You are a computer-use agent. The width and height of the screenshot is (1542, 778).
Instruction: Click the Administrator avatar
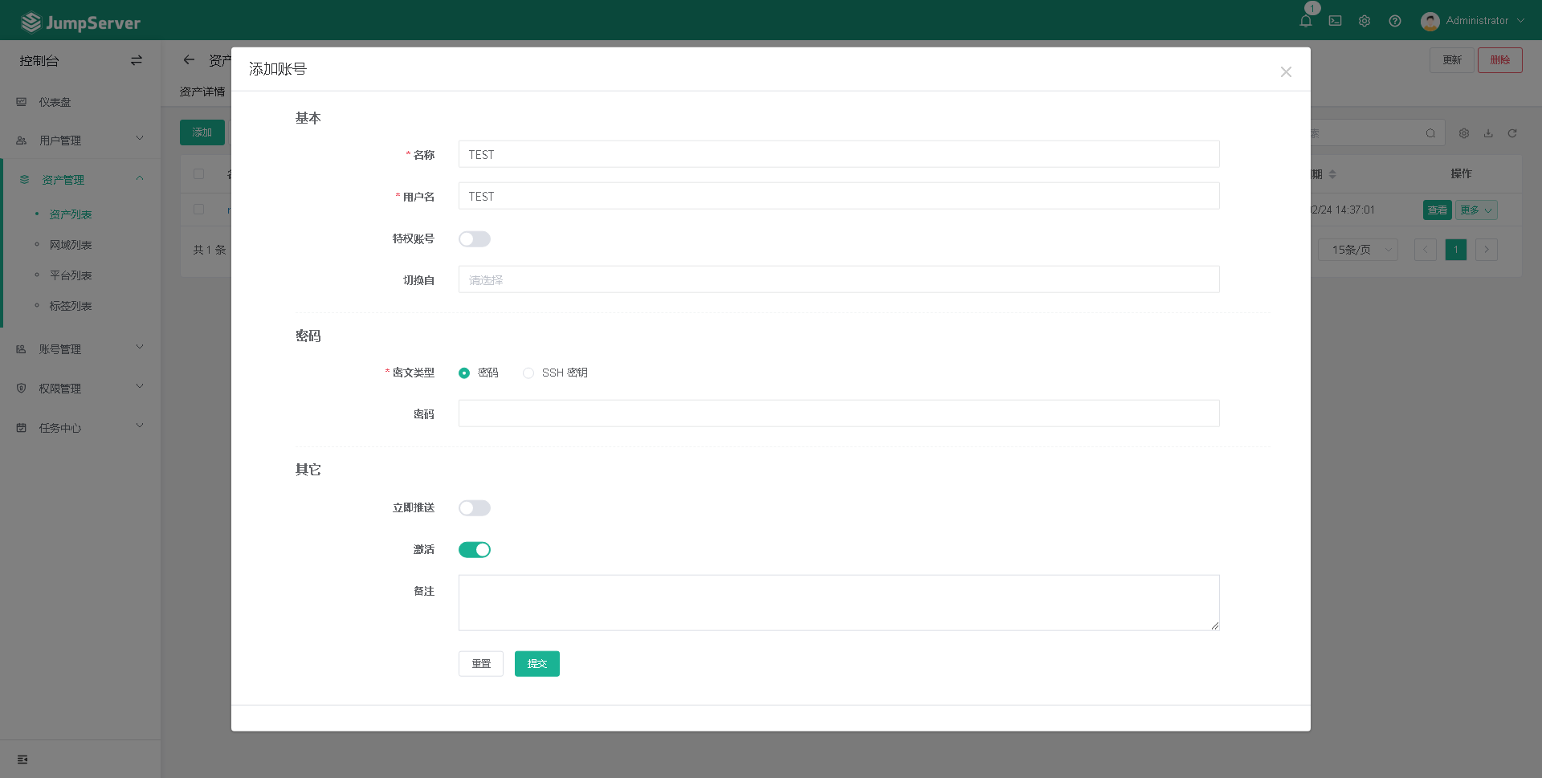pyautogui.click(x=1430, y=21)
